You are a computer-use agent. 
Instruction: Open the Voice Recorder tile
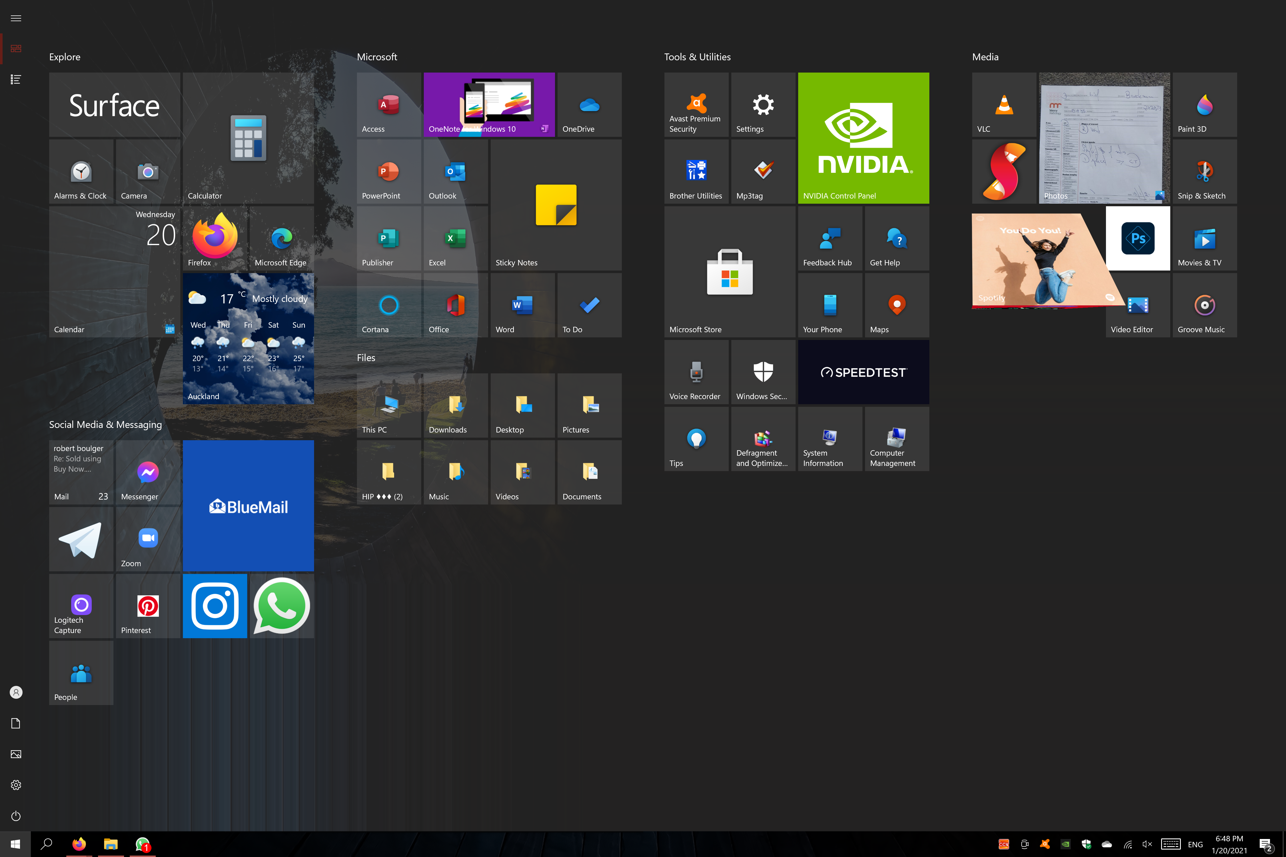pos(696,372)
